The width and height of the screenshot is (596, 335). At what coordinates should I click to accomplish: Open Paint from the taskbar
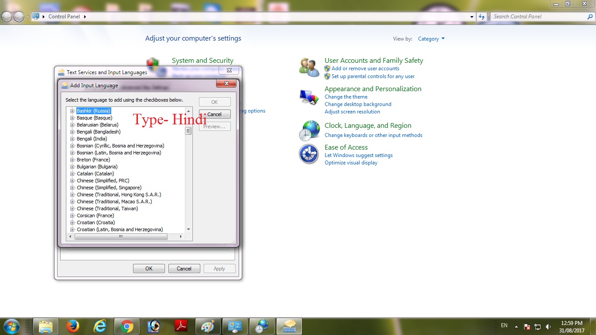coord(208,326)
